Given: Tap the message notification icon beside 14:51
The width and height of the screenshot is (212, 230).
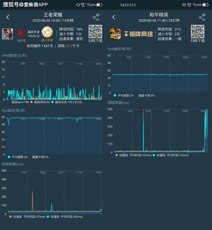Looking at the screenshot, I should point(131,5).
